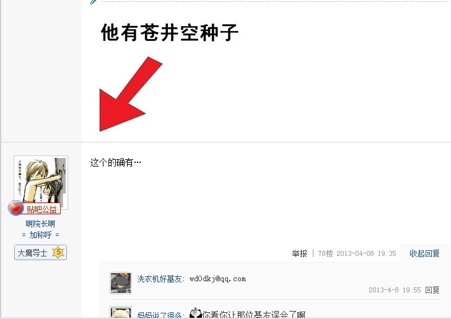Click the panda emoticon in reply
451x319 pixels.
pyautogui.click(x=196, y=313)
